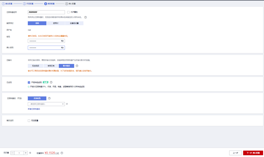Decrease purchase quantity with minus button
The height and width of the screenshot is (157, 264).
[13, 153]
